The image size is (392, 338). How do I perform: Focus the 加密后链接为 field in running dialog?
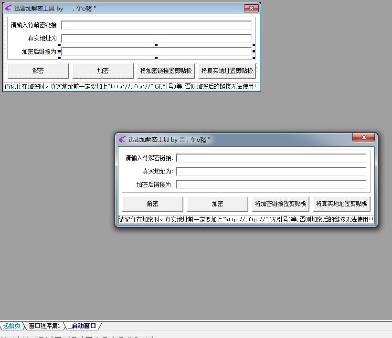click(271, 184)
